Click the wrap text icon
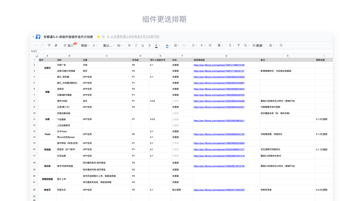This screenshot has height=201, width=363. point(210,46)
